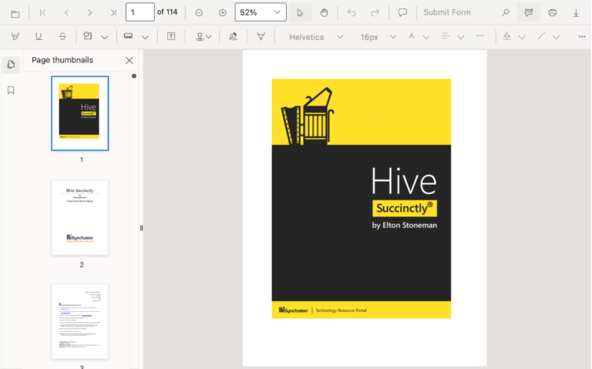
Task: Open the 52% zoom level dropdown
Action: [261, 12]
